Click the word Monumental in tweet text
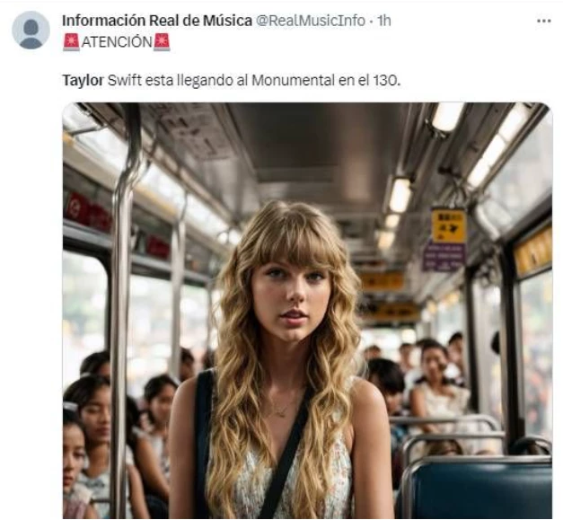 click(293, 80)
